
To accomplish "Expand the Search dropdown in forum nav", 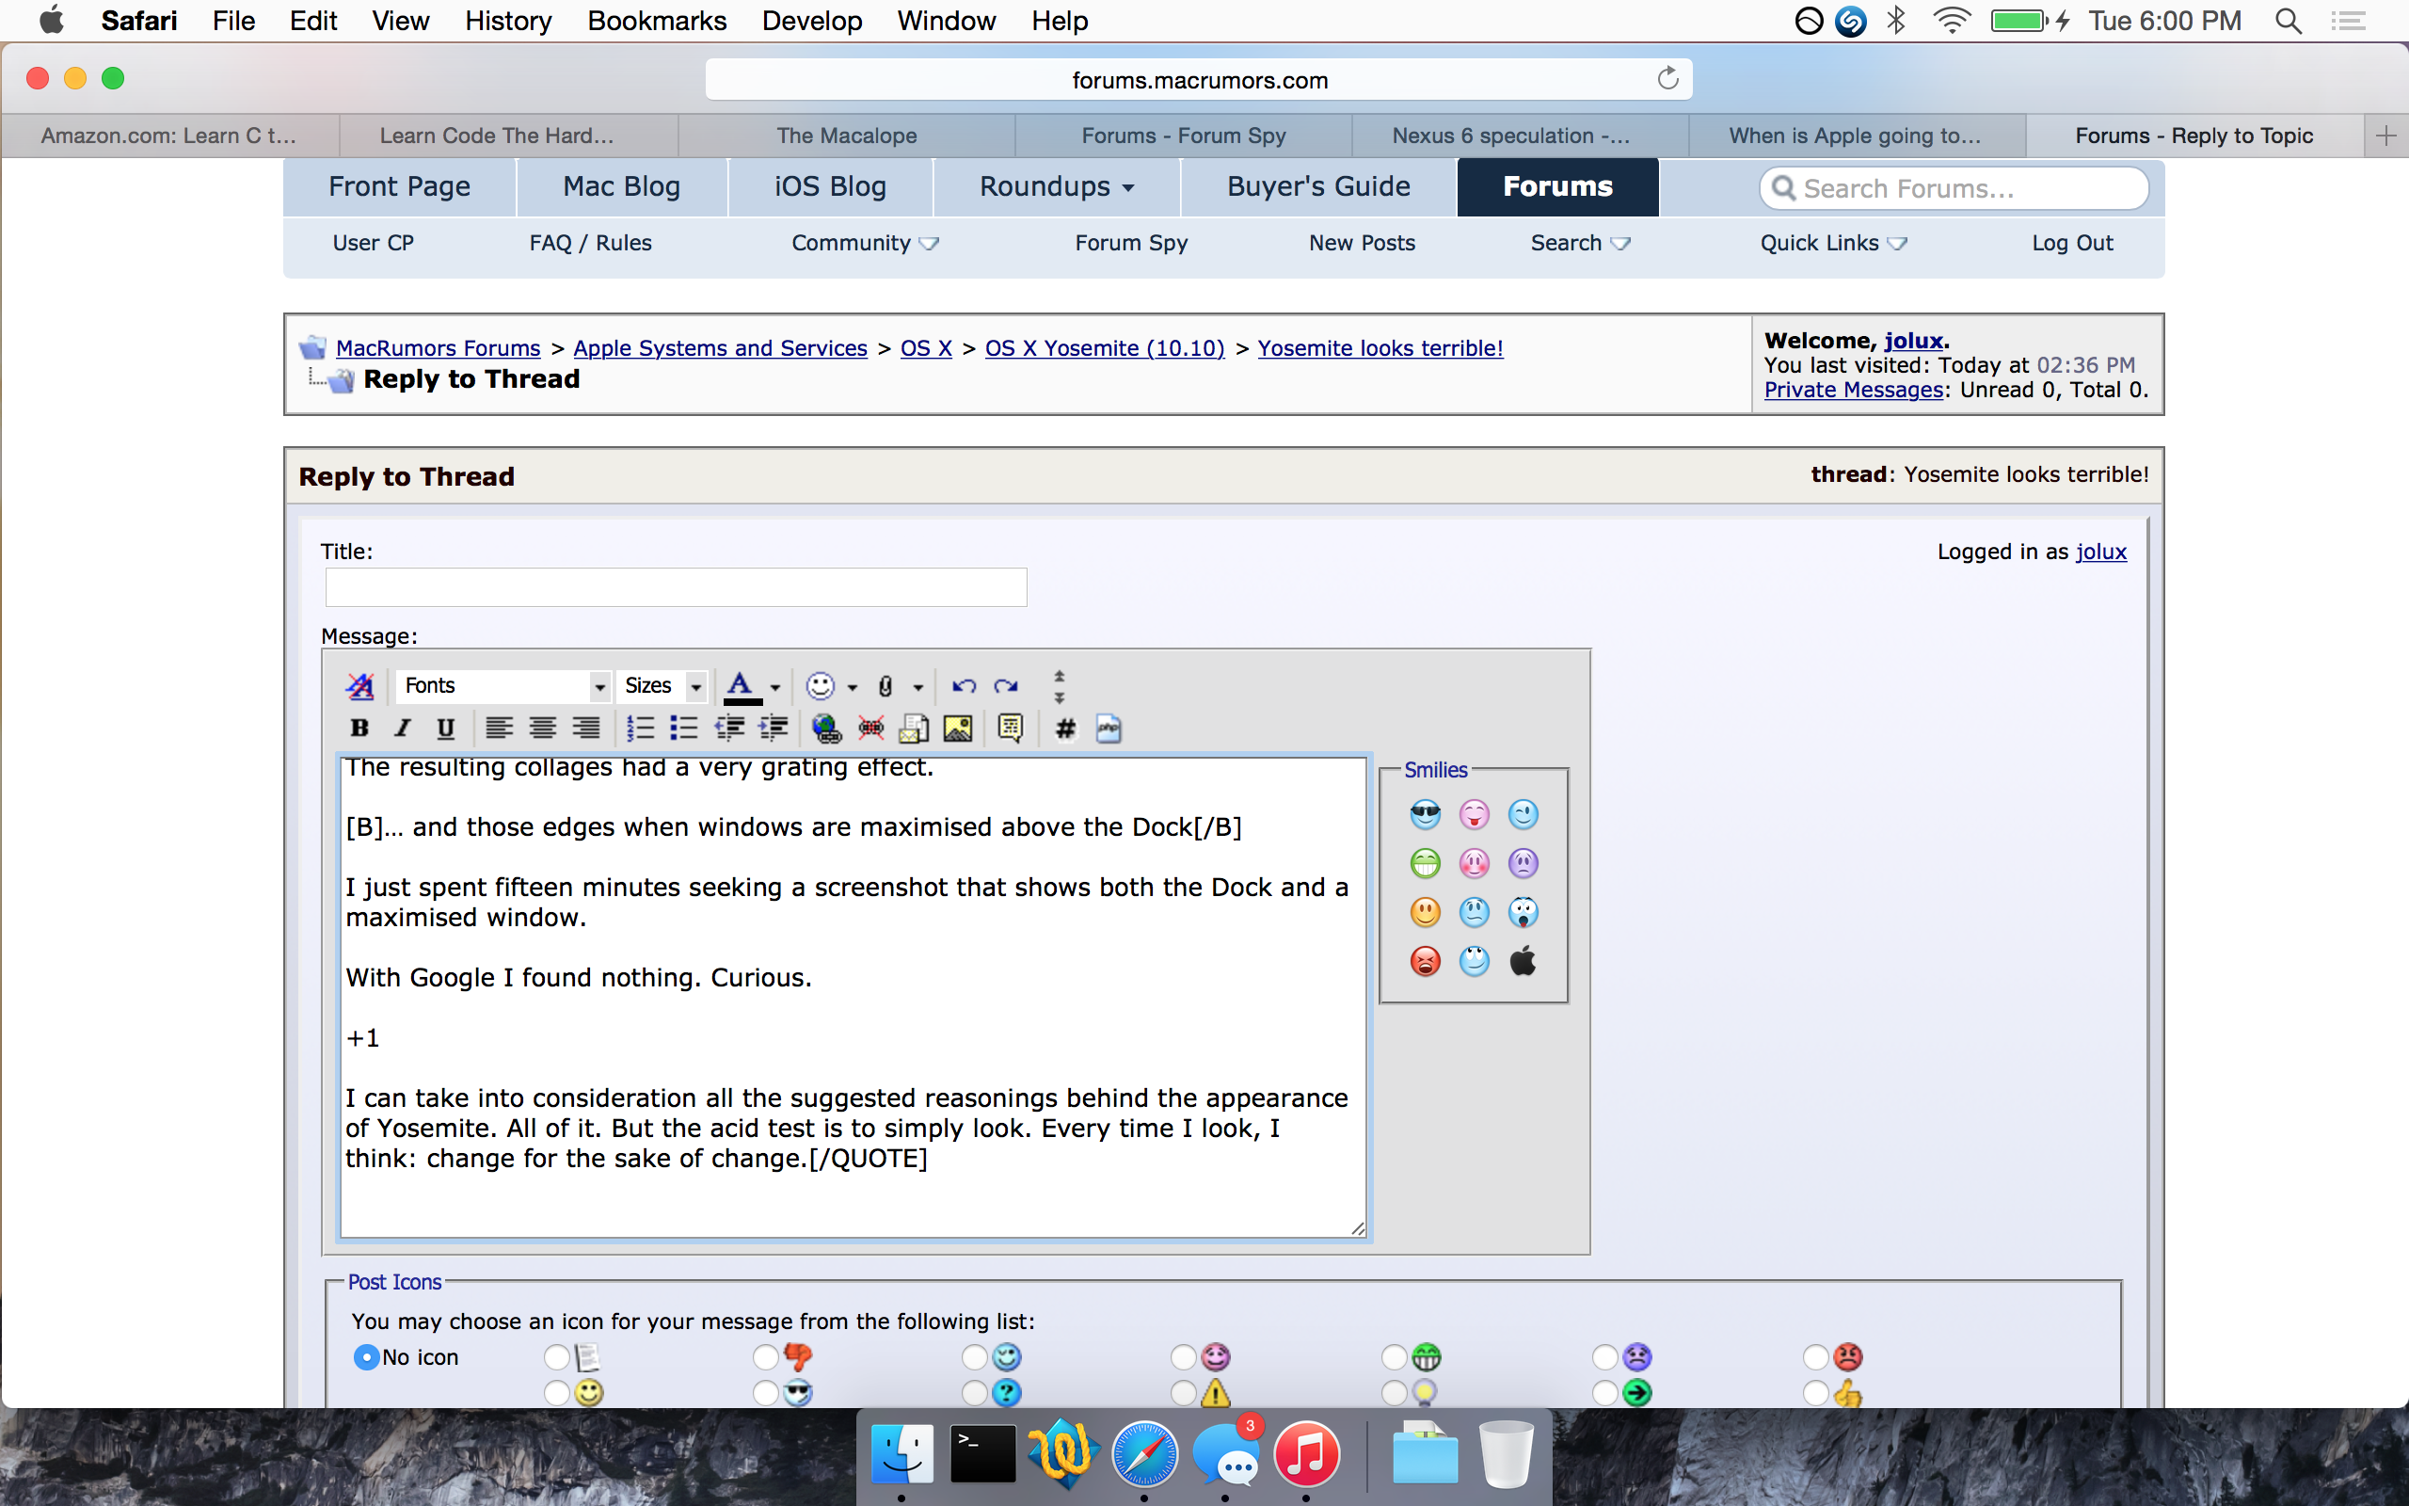I will tap(1580, 243).
